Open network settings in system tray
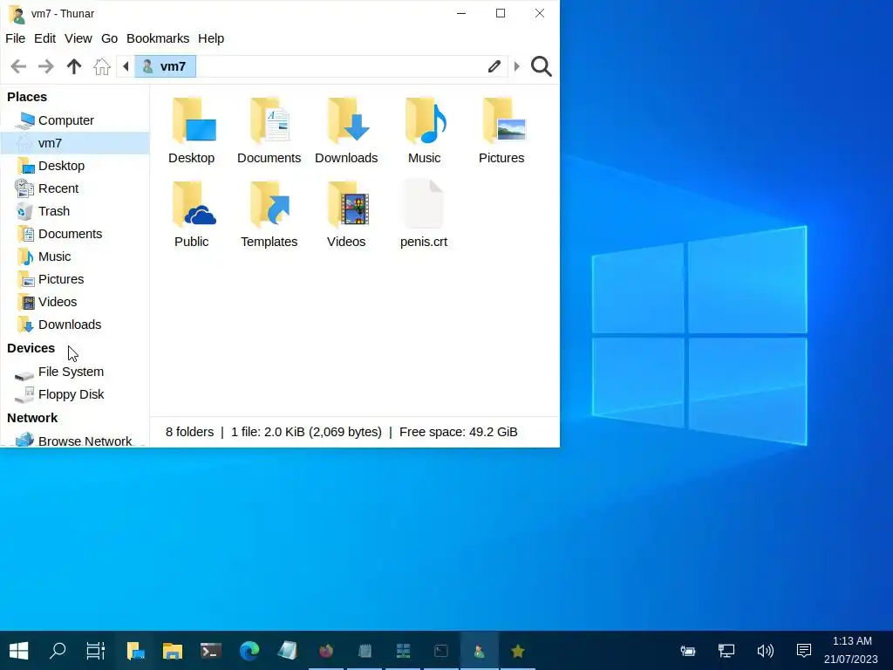Screen dimensions: 893x670 pos(726,651)
